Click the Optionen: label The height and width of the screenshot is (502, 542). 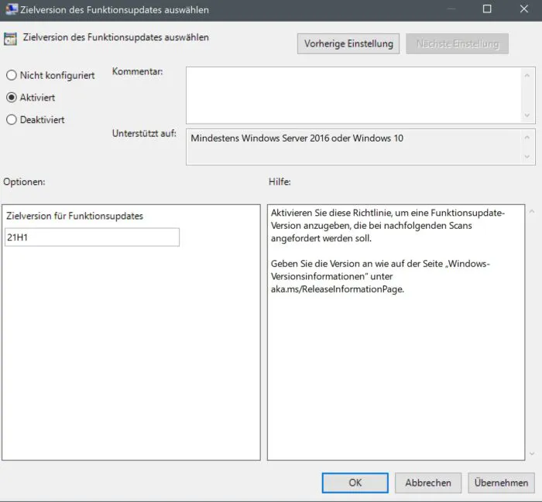pyautogui.click(x=24, y=182)
